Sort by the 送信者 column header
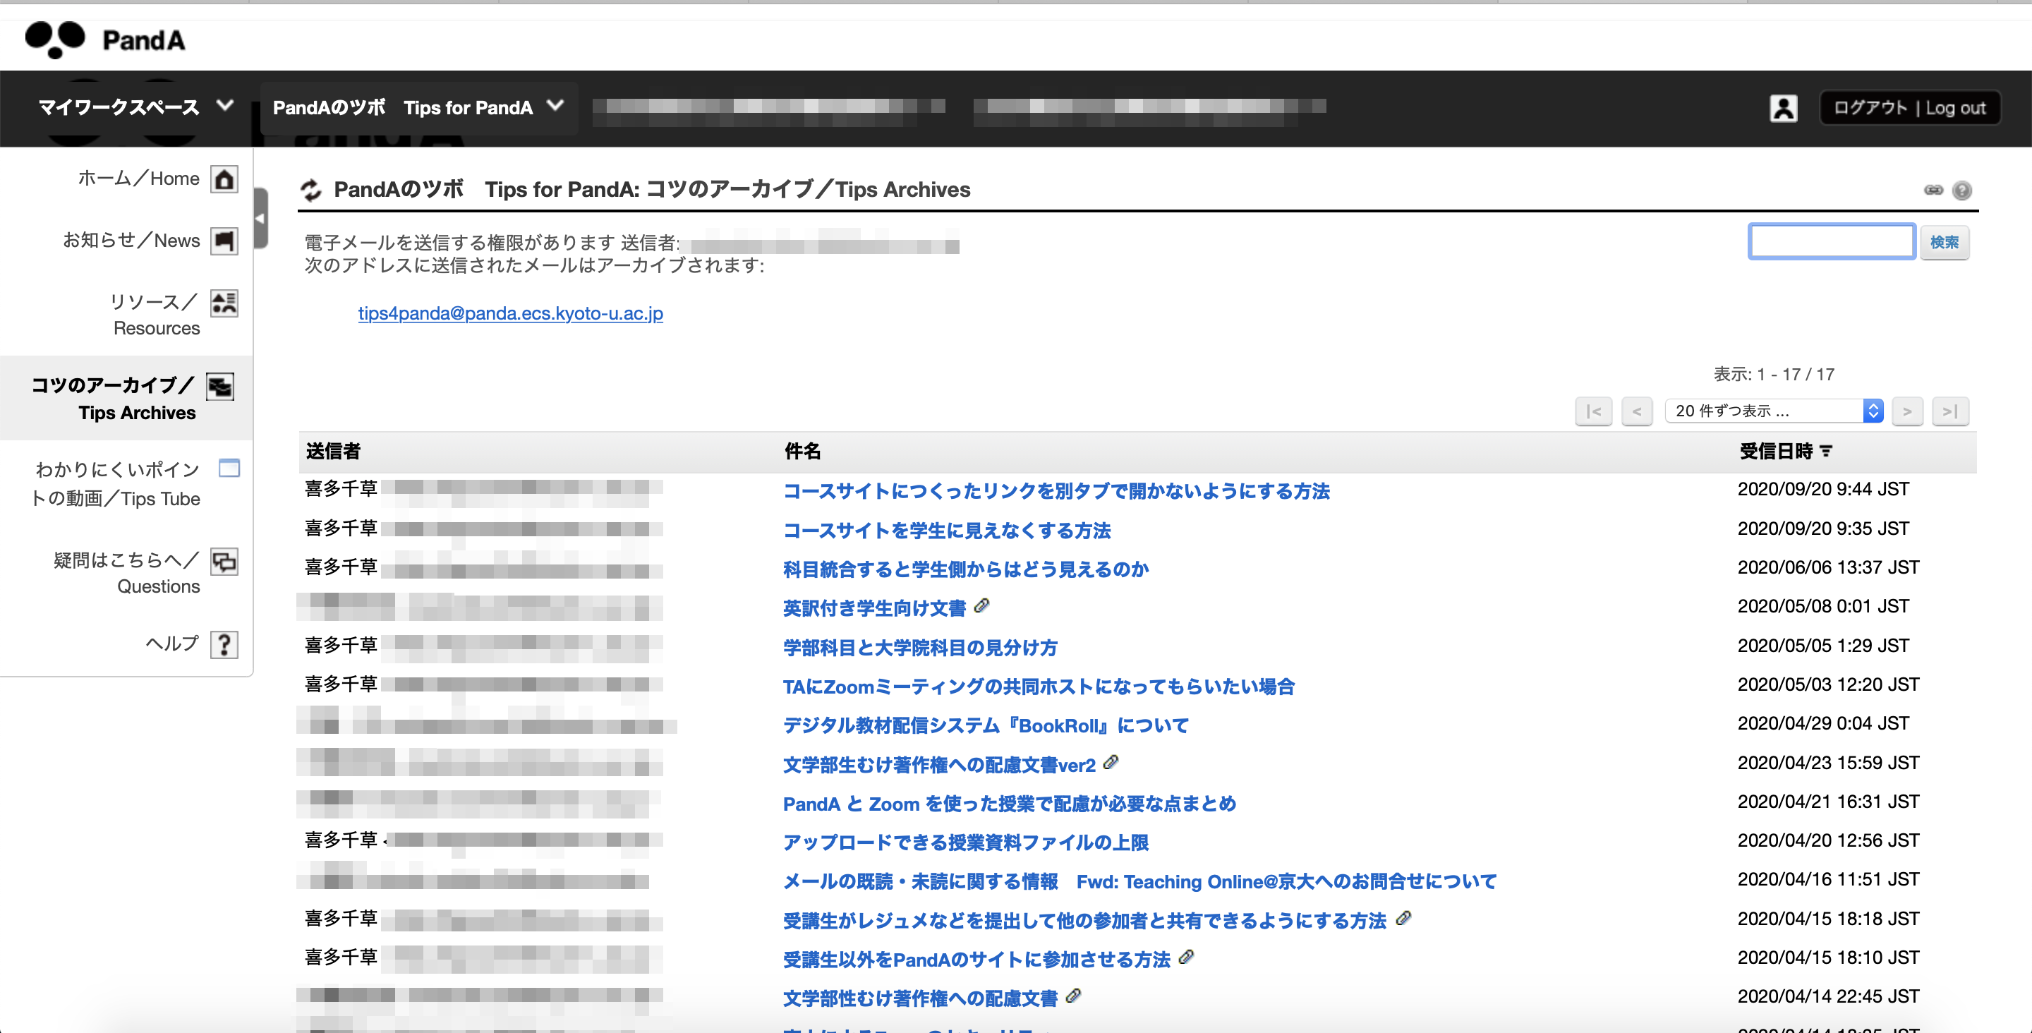 pyautogui.click(x=333, y=452)
